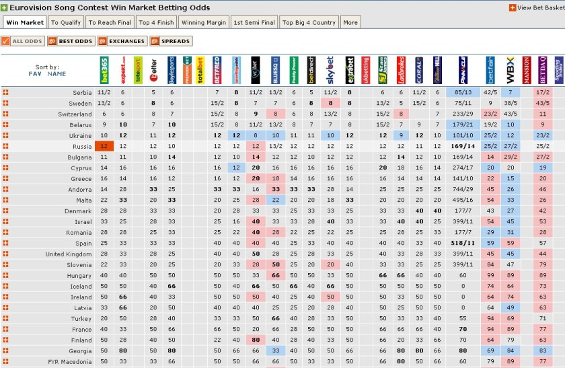
Task: Click the betdirect bookmaker logo
Action: 311,70
